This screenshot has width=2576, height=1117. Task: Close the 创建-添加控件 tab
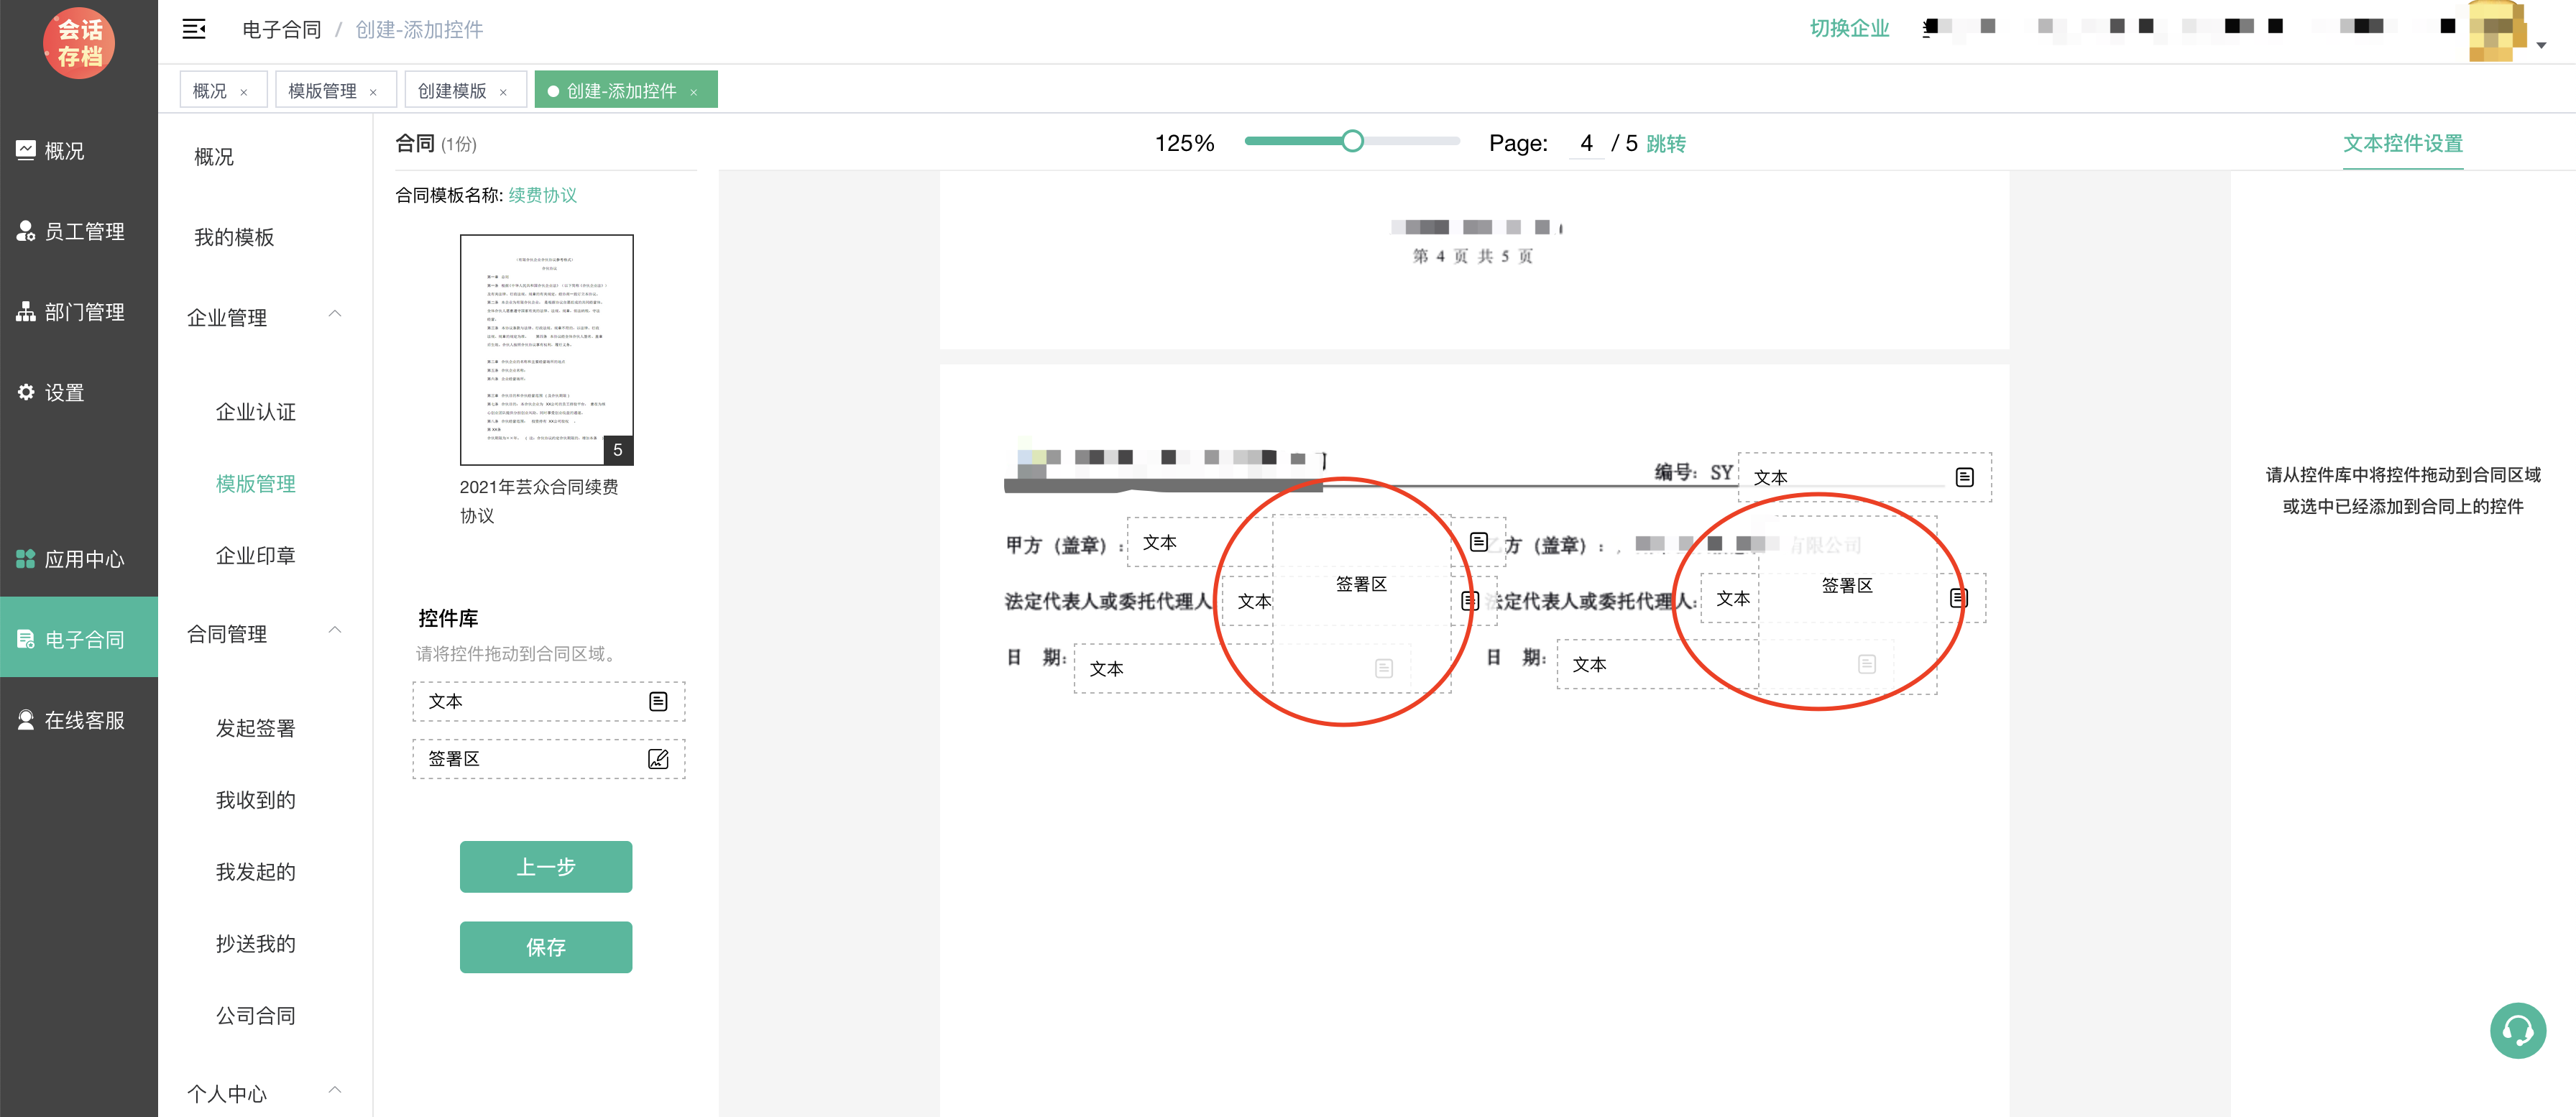point(693,92)
